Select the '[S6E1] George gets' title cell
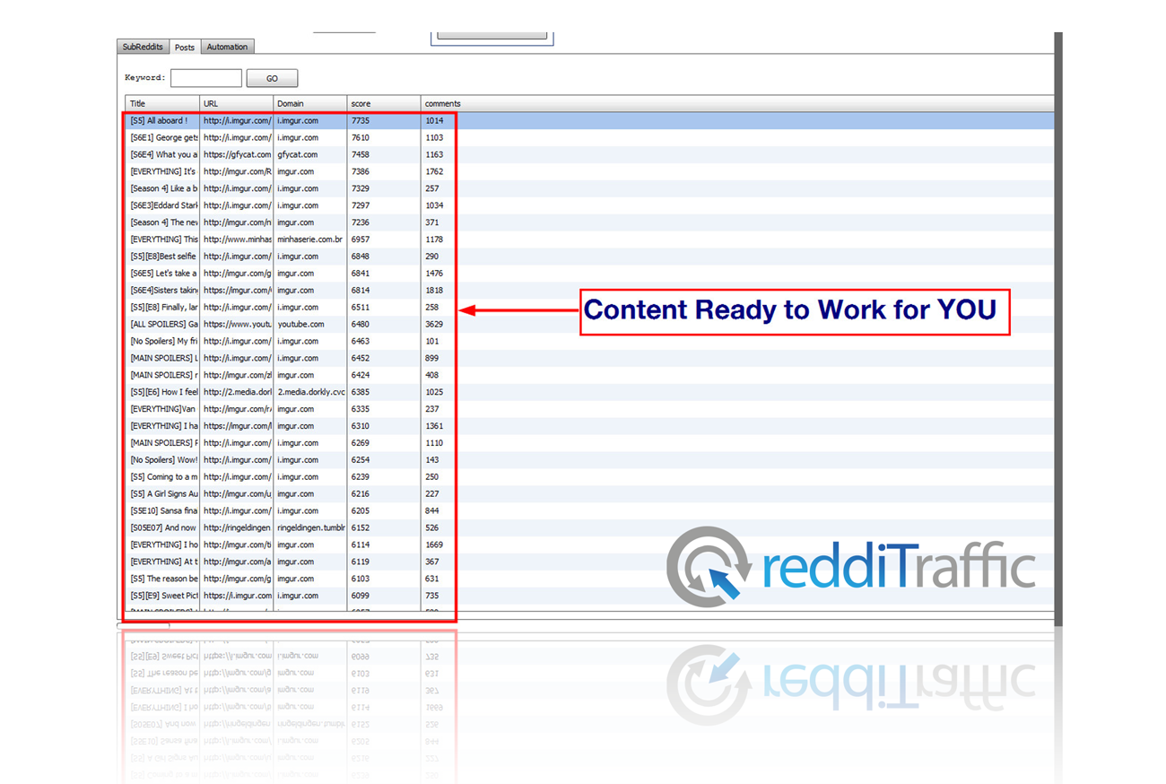 [x=162, y=137]
